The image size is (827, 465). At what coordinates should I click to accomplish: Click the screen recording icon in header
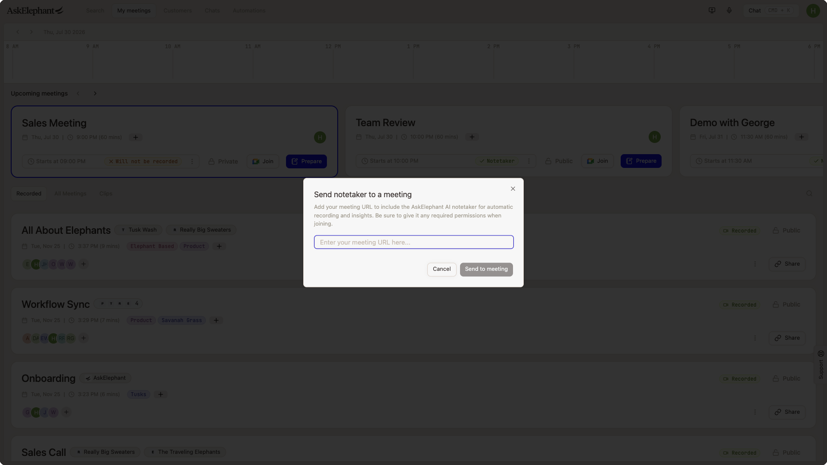(712, 10)
